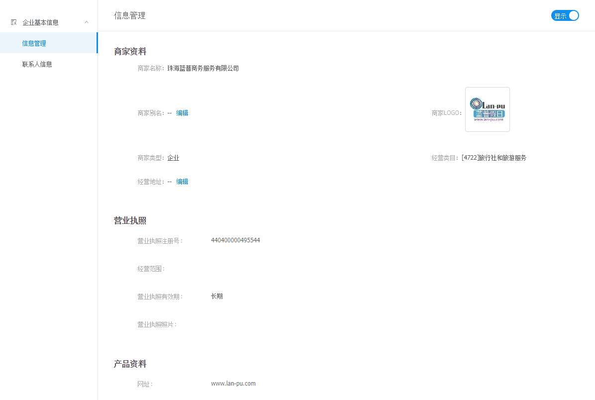Click the 商家资料 section heading
The width and height of the screenshot is (595, 400).
pos(130,52)
